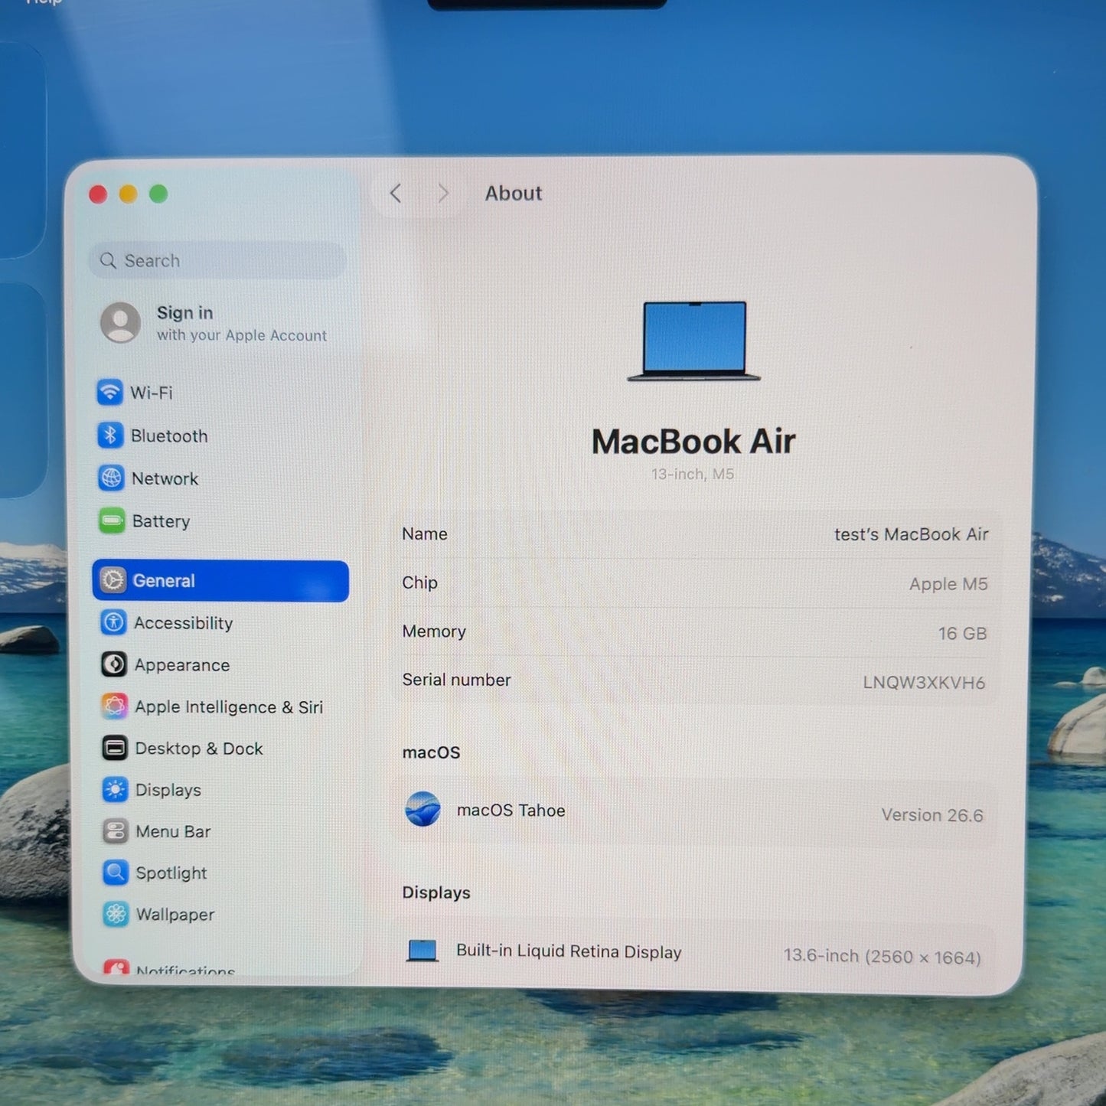Open Apple Intelligence & Siri icon

115,706
